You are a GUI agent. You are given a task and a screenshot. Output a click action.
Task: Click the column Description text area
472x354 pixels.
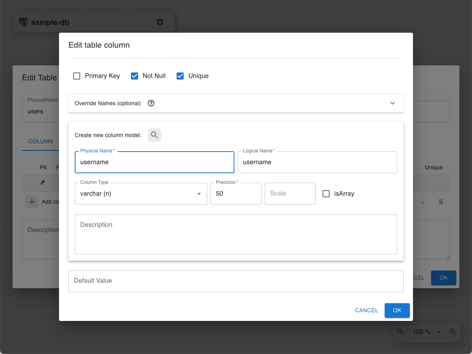(x=236, y=234)
